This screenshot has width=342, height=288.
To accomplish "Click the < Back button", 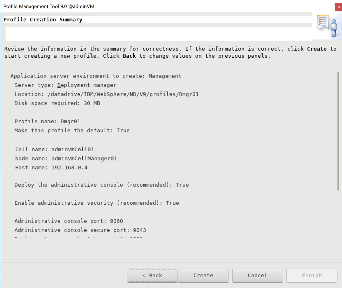I will tap(152, 275).
